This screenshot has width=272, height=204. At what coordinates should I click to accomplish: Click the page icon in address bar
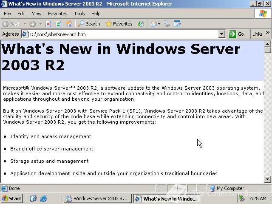[25, 34]
